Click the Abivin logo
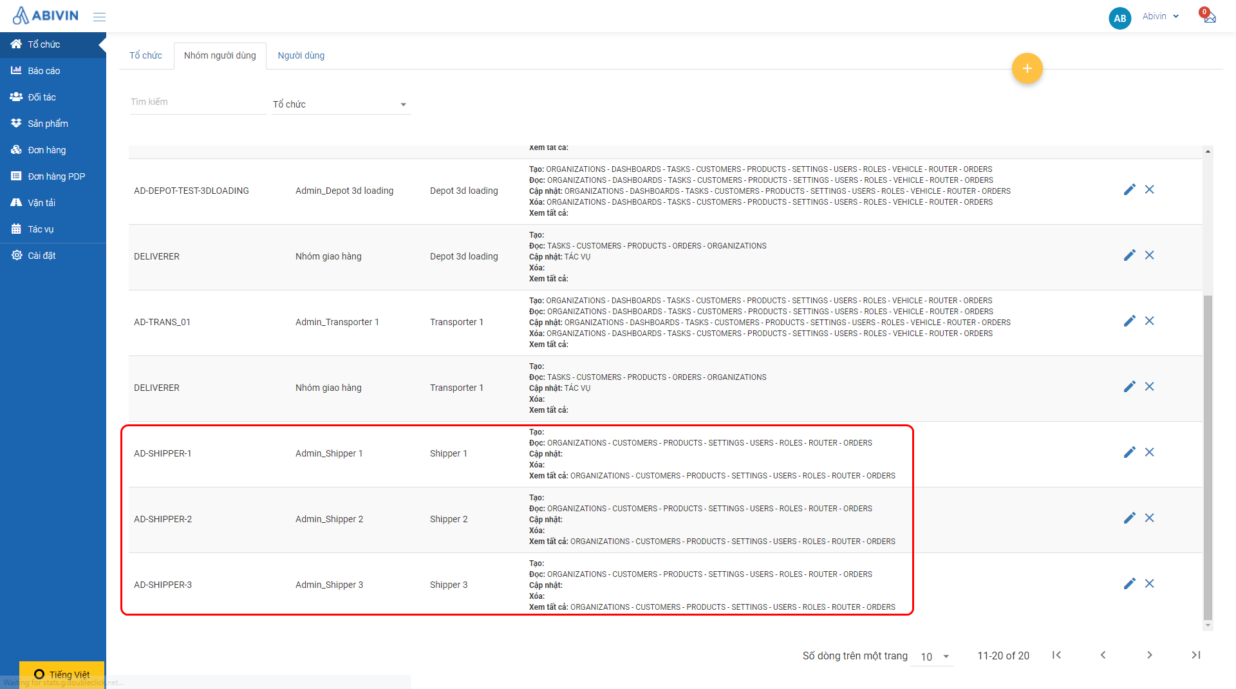 [46, 15]
